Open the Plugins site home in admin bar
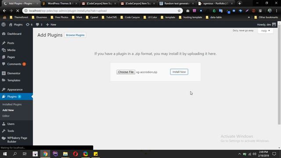Image resolution: width=281 pixels, height=158 pixels. pos(16,25)
